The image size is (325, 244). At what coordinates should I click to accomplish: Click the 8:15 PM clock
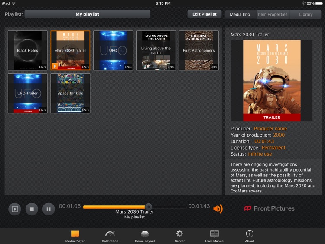tap(163, 3)
